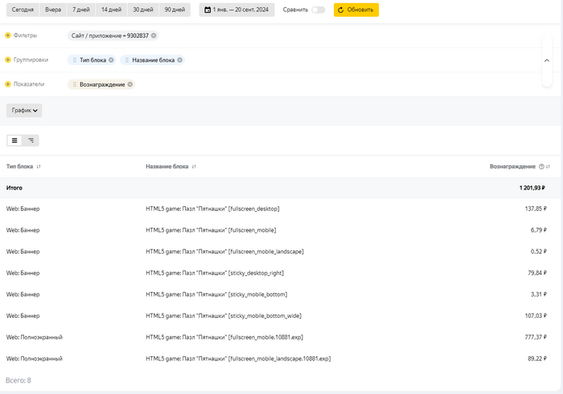This screenshot has height=394, width=563.
Task: Switch to flat list table view
Action: (x=14, y=140)
